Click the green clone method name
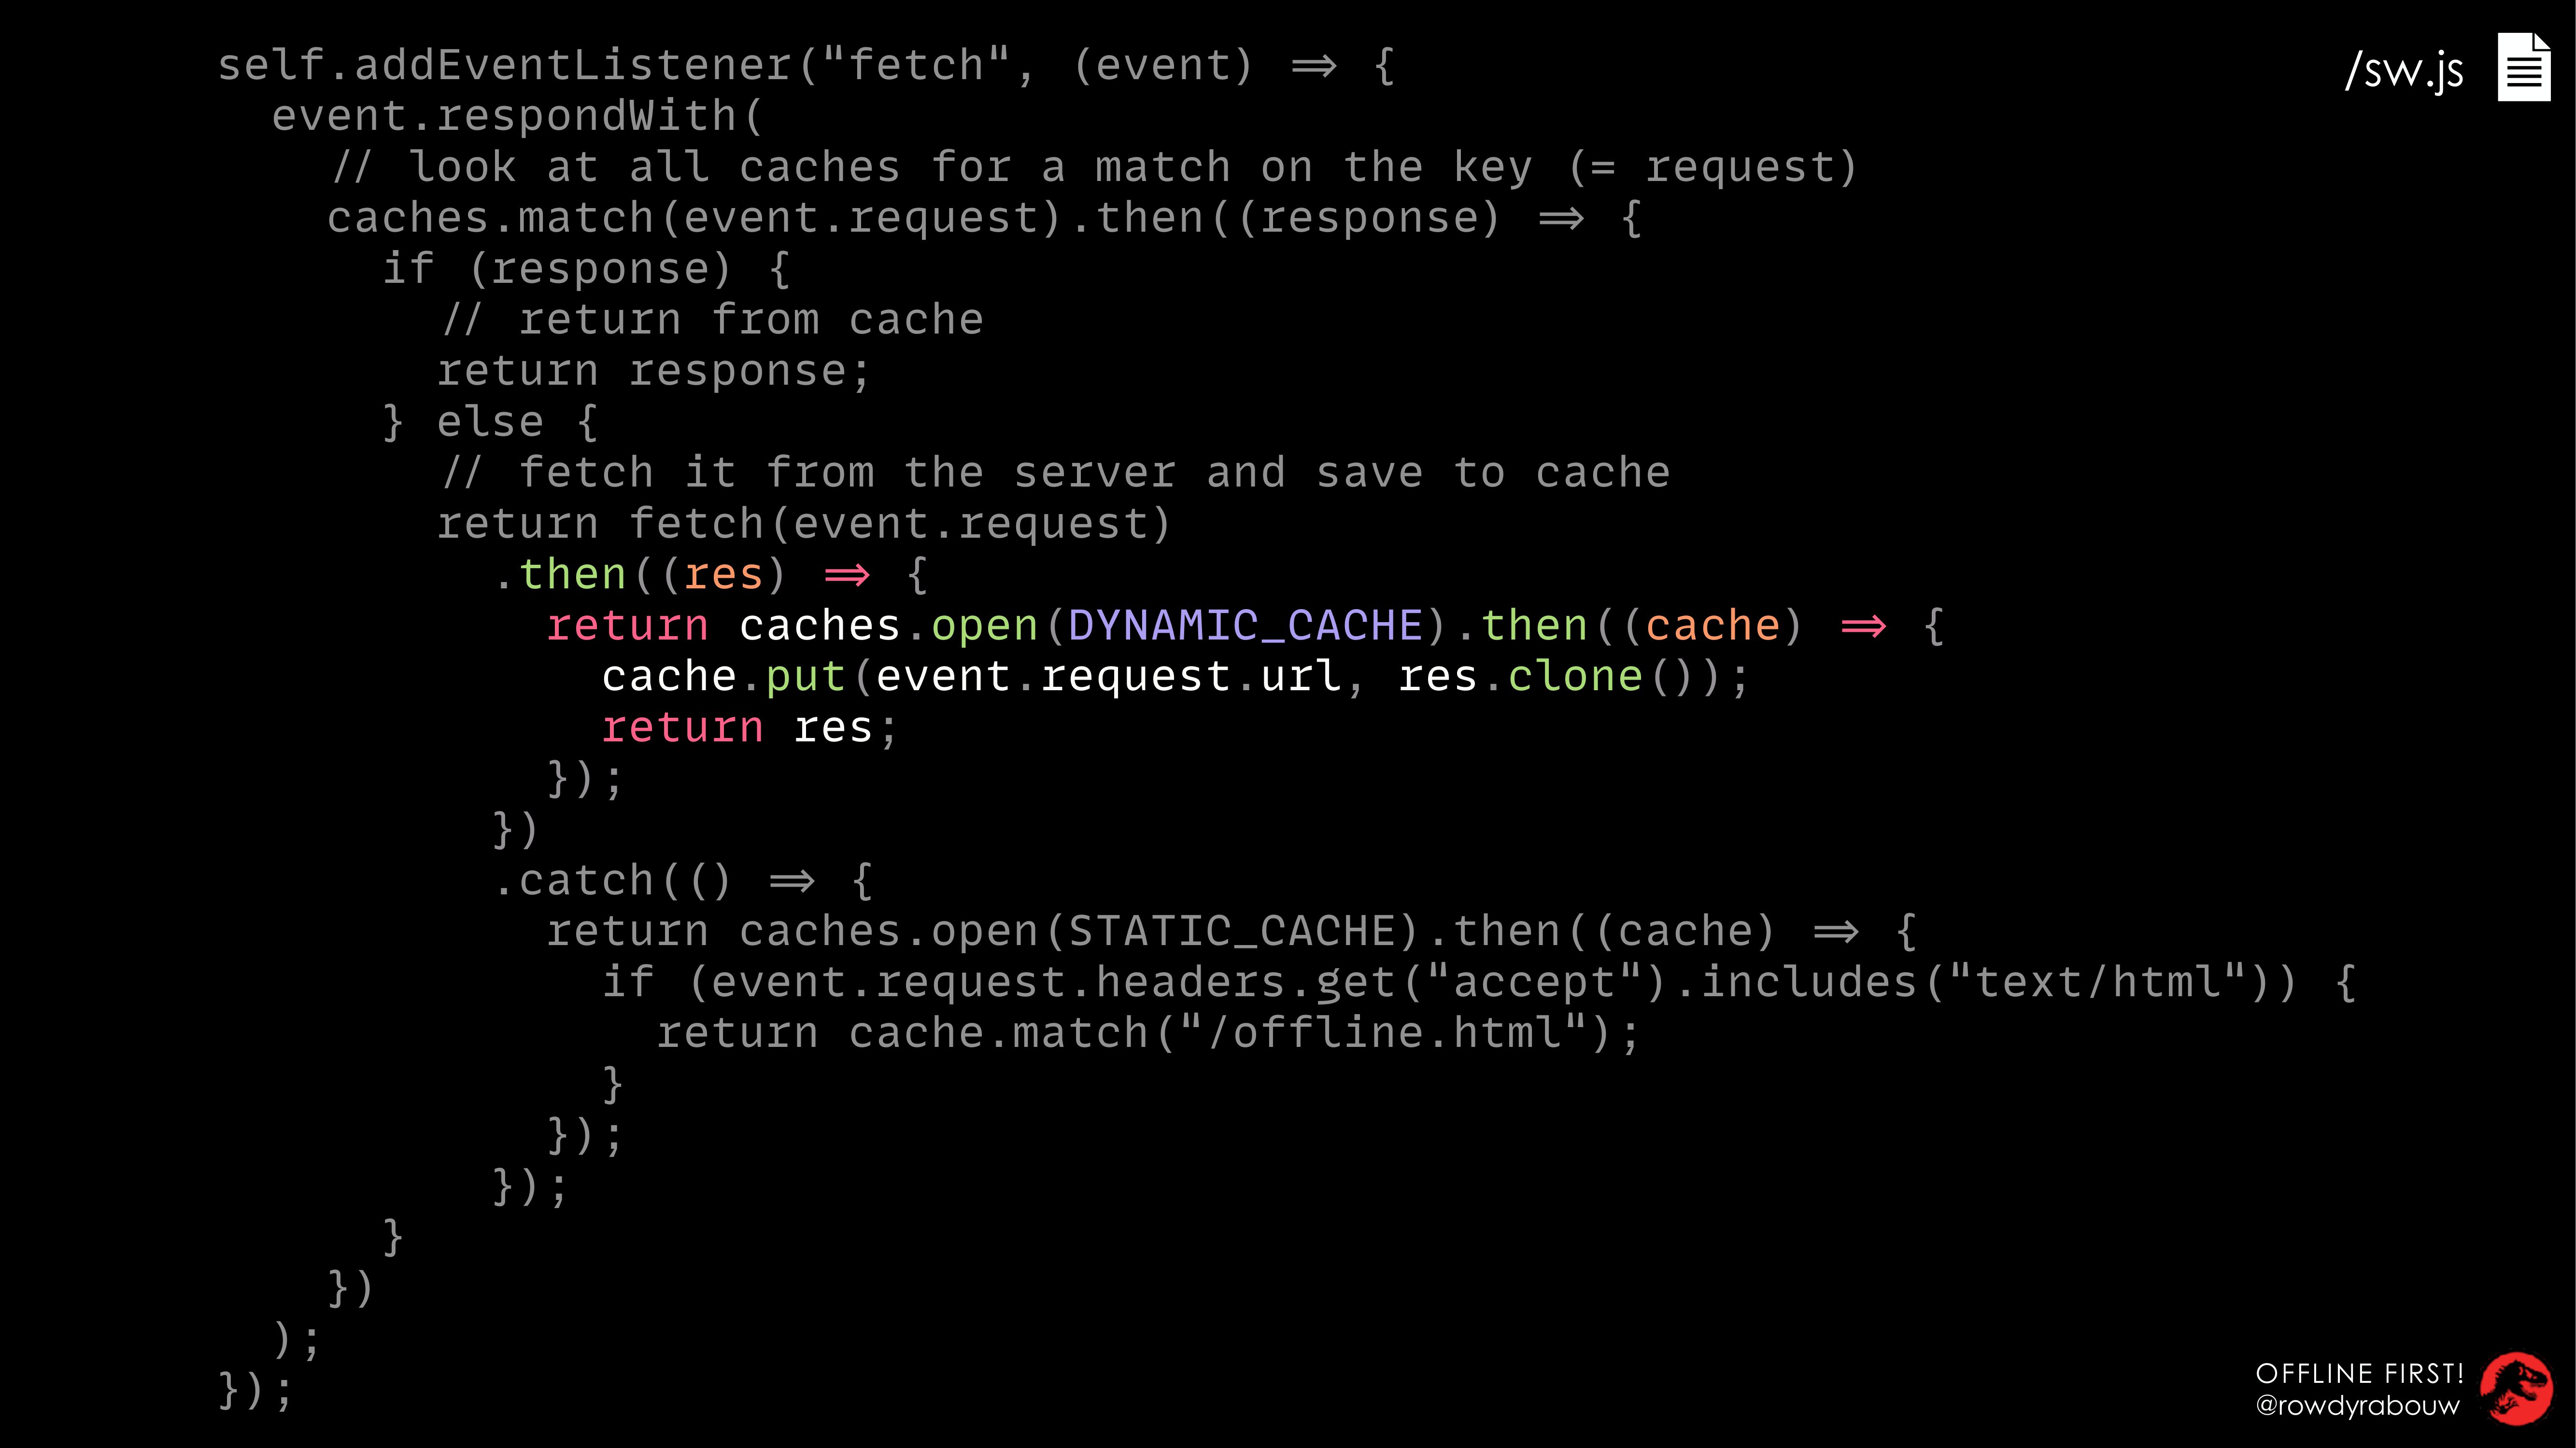This screenshot has height=1448, width=2576. click(1575, 677)
